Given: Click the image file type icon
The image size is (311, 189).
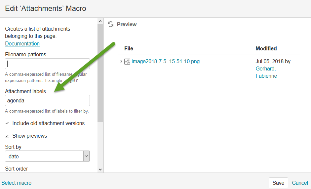Looking at the screenshot, I should 127,62.
